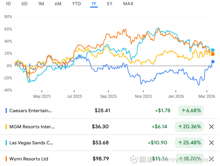Remove Wynn Resorts from comparison
Screen dimensions: 220x166
pyautogui.click(x=211, y=159)
